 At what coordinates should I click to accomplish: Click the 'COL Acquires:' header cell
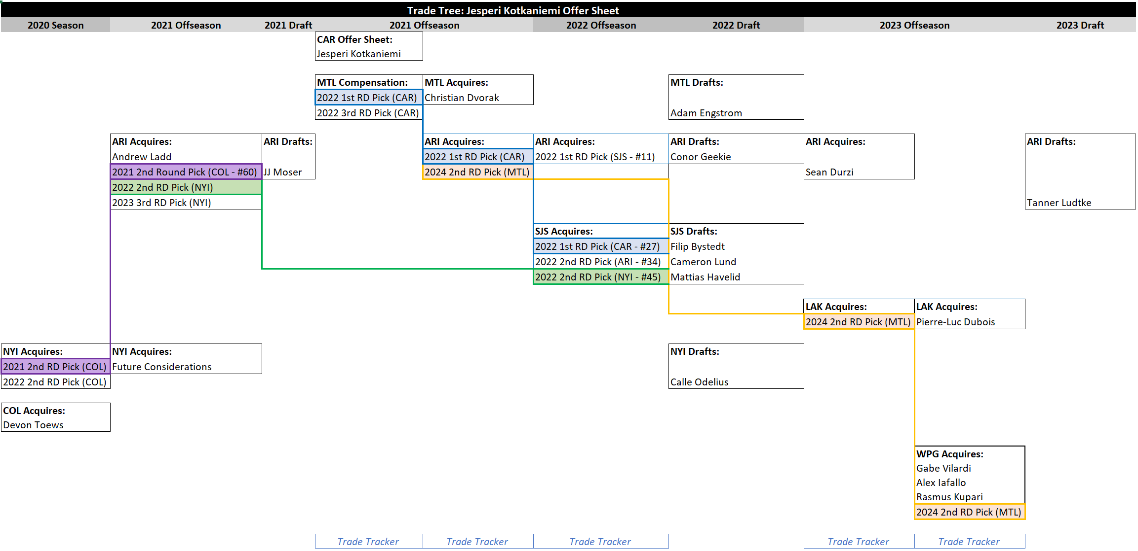55,411
